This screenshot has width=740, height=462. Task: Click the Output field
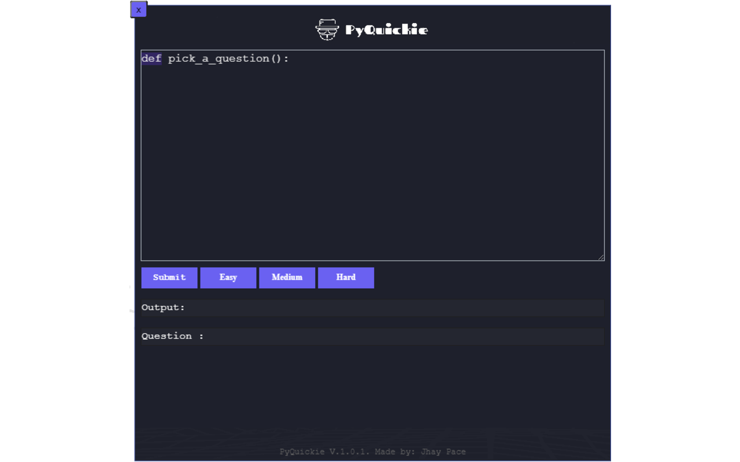point(373,308)
